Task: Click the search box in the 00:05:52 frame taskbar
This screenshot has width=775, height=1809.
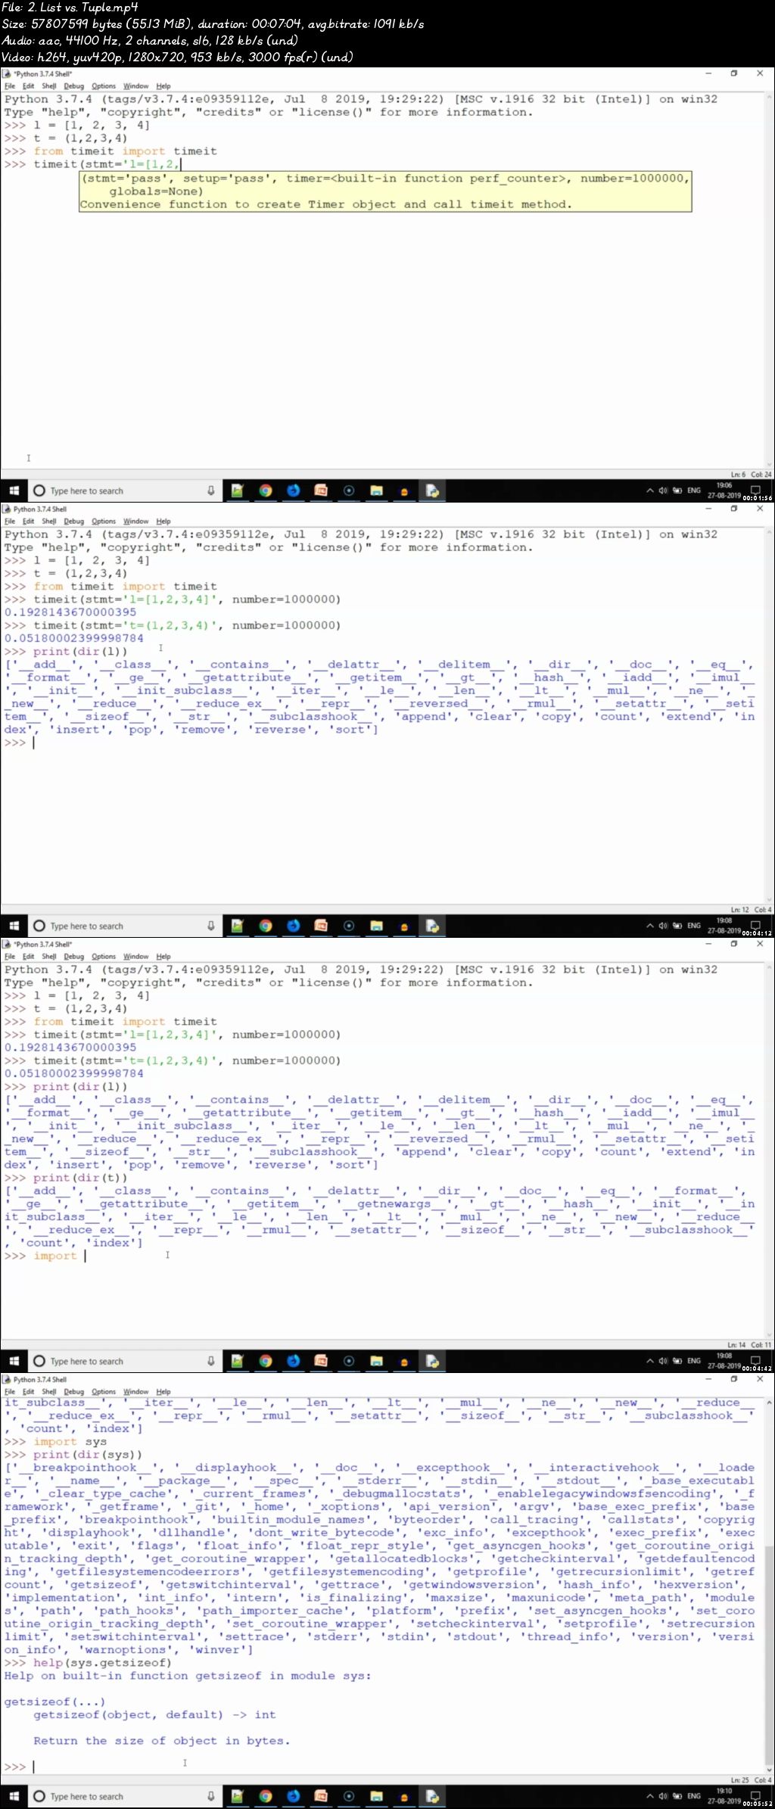Action: (x=125, y=1796)
